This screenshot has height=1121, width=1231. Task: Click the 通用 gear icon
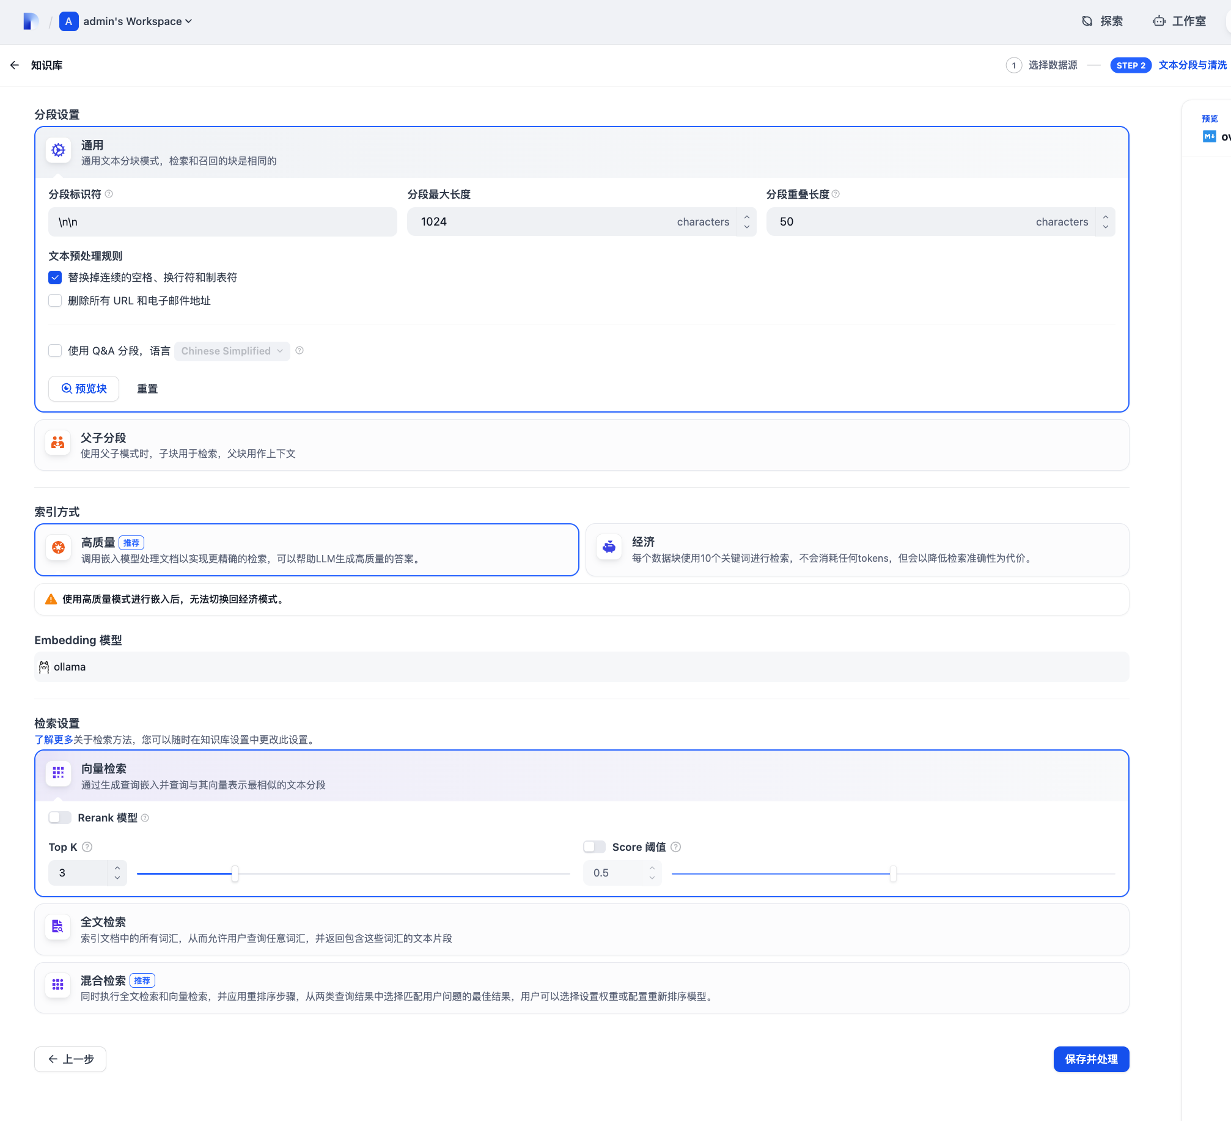pos(59,150)
